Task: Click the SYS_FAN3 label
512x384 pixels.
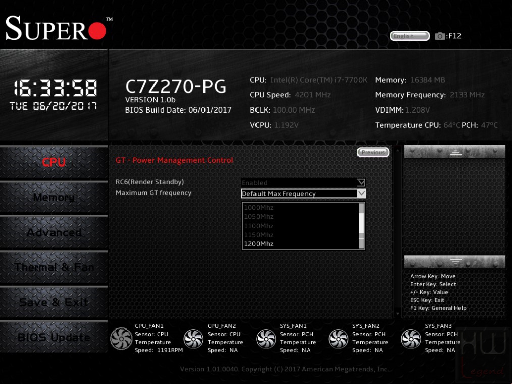Action: click(x=438, y=326)
